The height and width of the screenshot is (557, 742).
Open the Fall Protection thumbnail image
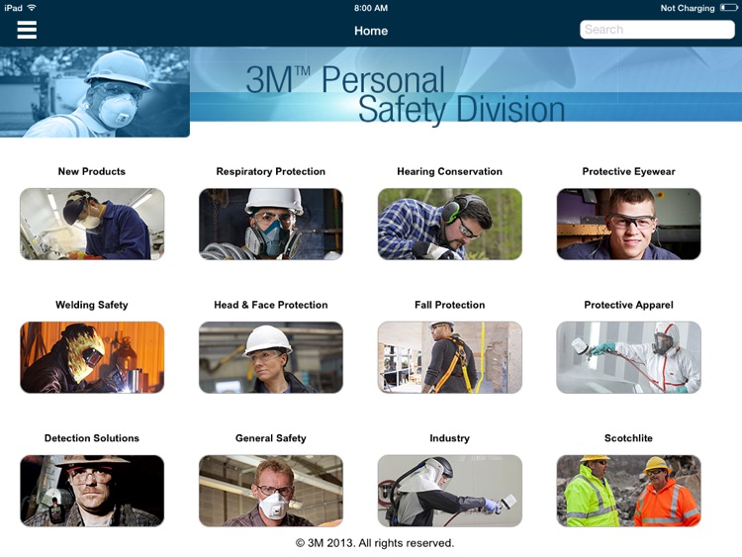pos(449,357)
